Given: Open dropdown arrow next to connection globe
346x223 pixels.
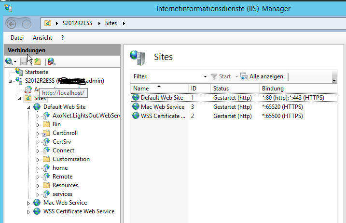Looking at the screenshot, I should point(15,62).
